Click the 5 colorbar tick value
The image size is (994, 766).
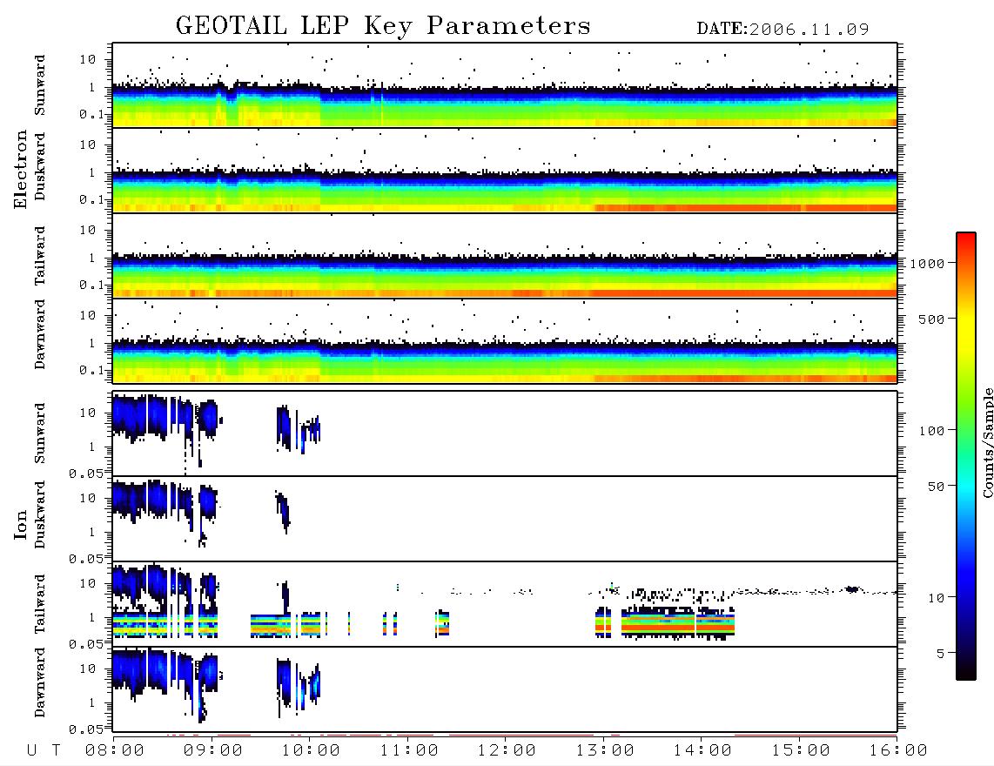941,654
